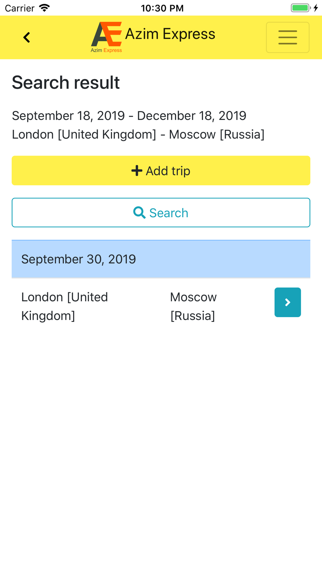322x573 pixels.
Task: Tap the back arrow icon
Action: [27, 37]
